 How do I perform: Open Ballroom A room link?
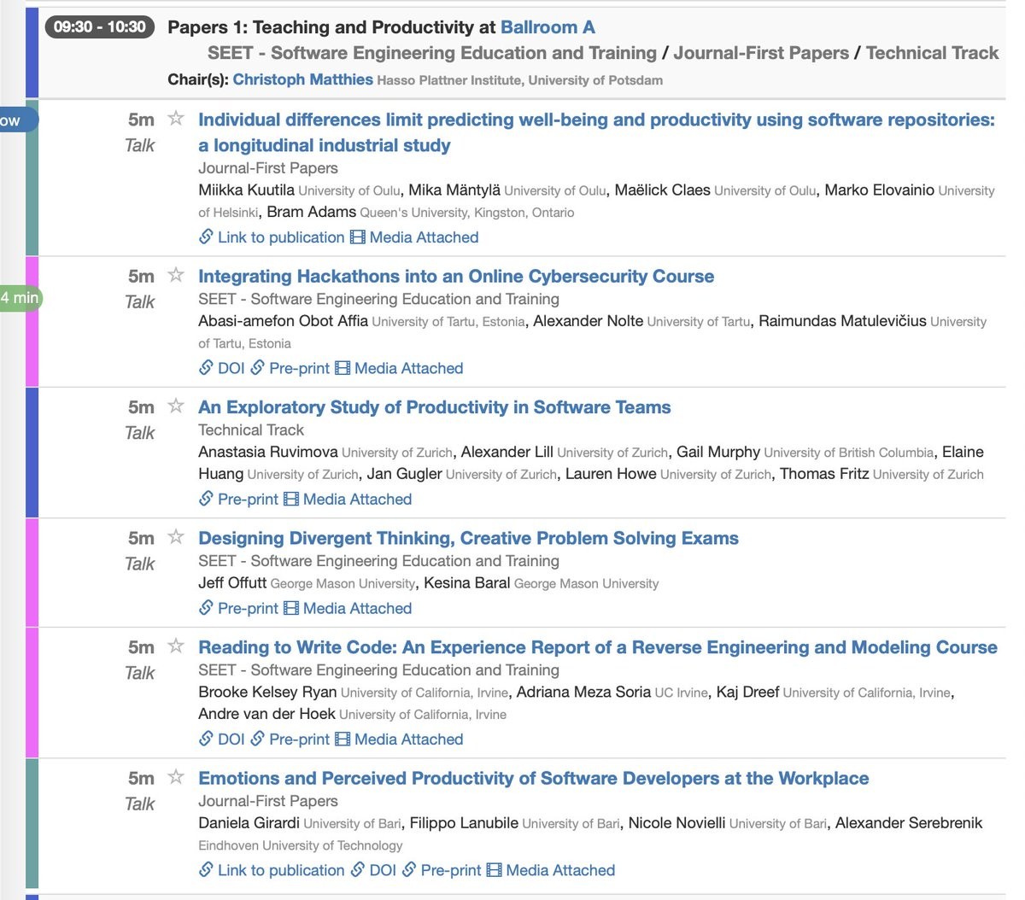point(548,27)
